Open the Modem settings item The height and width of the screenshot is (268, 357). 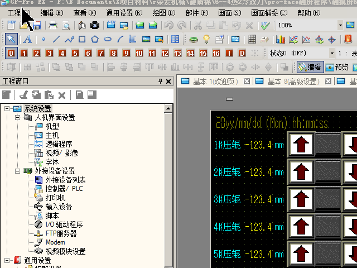pyautogui.click(x=55, y=242)
